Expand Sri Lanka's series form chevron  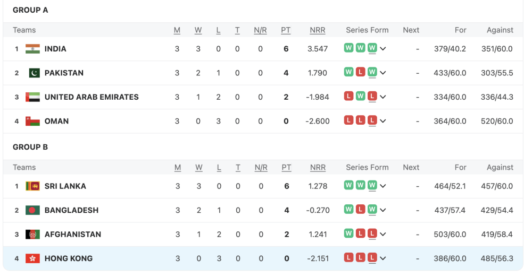point(383,186)
